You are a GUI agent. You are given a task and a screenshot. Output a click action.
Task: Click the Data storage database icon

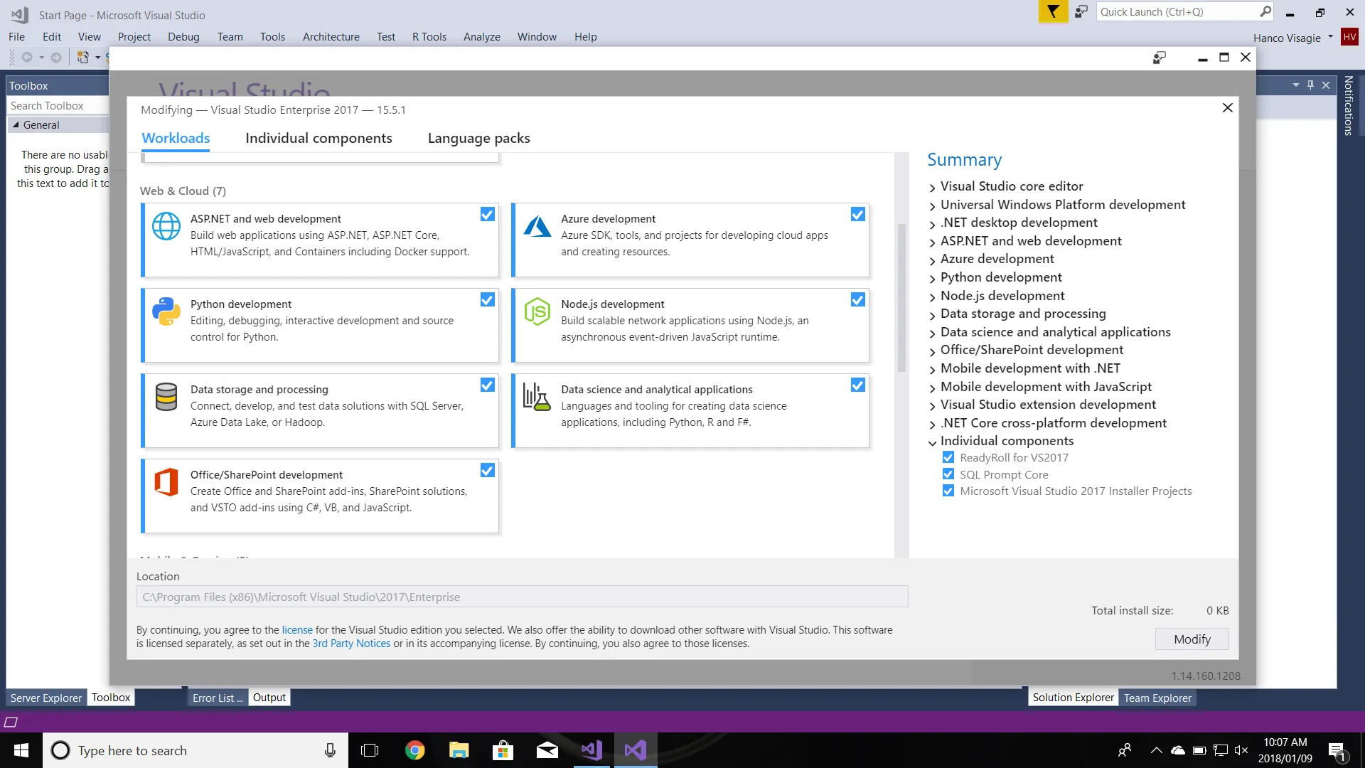coord(166,397)
